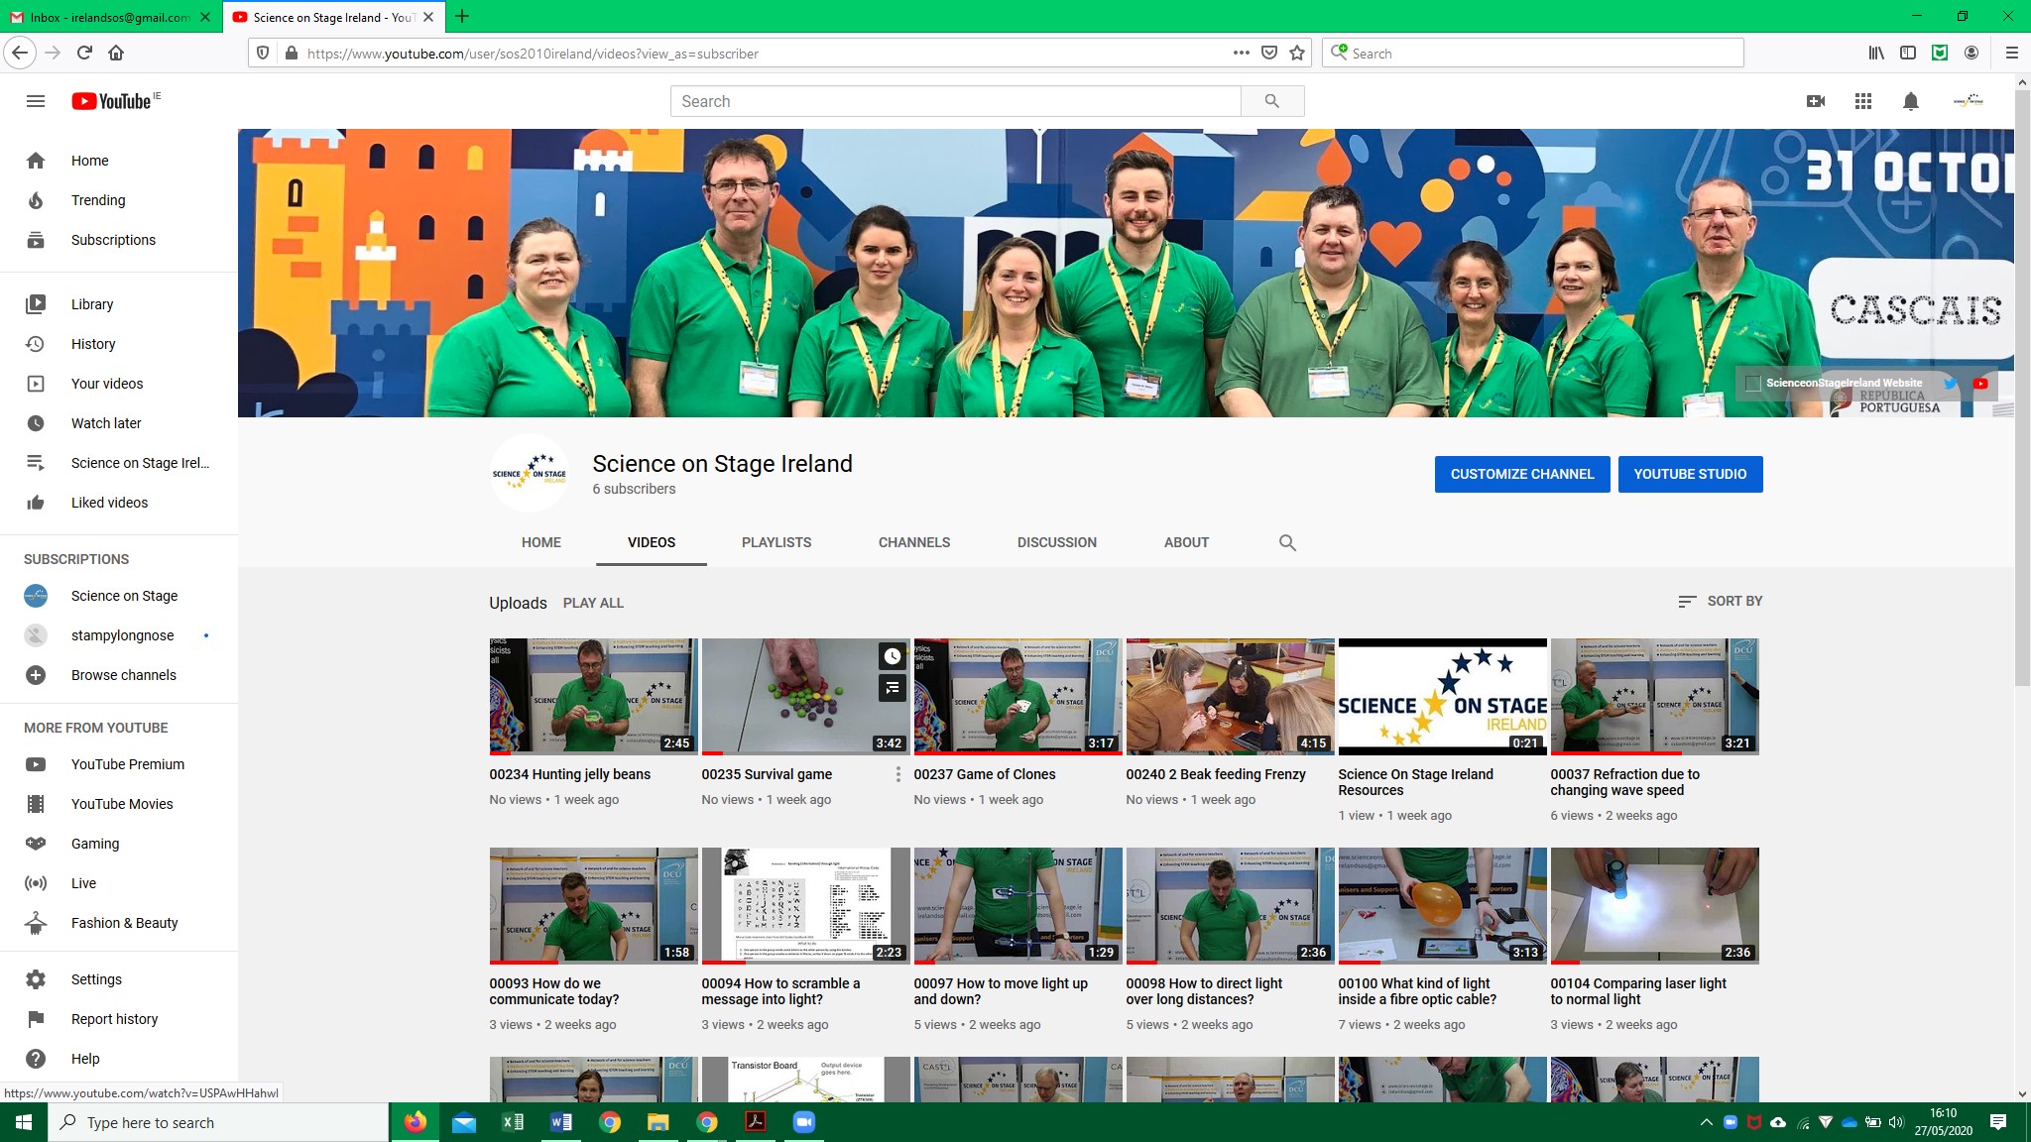Open the Firefox application menu
2031x1142 pixels.
click(x=2011, y=53)
